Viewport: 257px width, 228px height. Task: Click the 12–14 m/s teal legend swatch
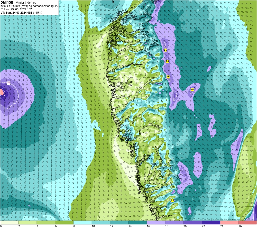[119, 222]
